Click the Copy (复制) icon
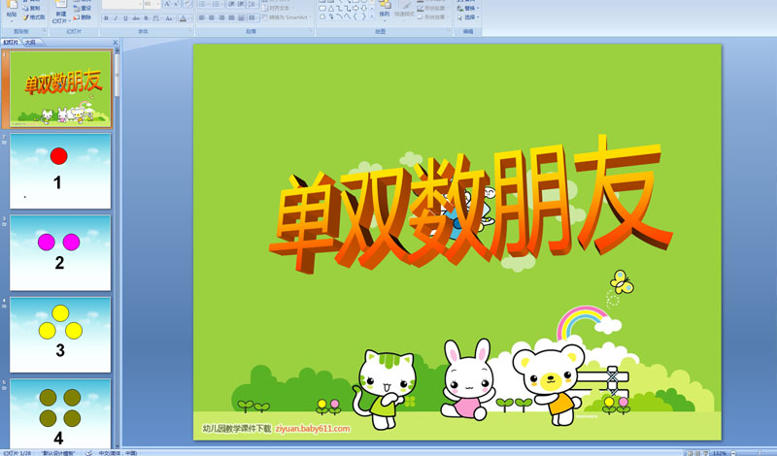The height and width of the screenshot is (456, 777). coord(33,8)
